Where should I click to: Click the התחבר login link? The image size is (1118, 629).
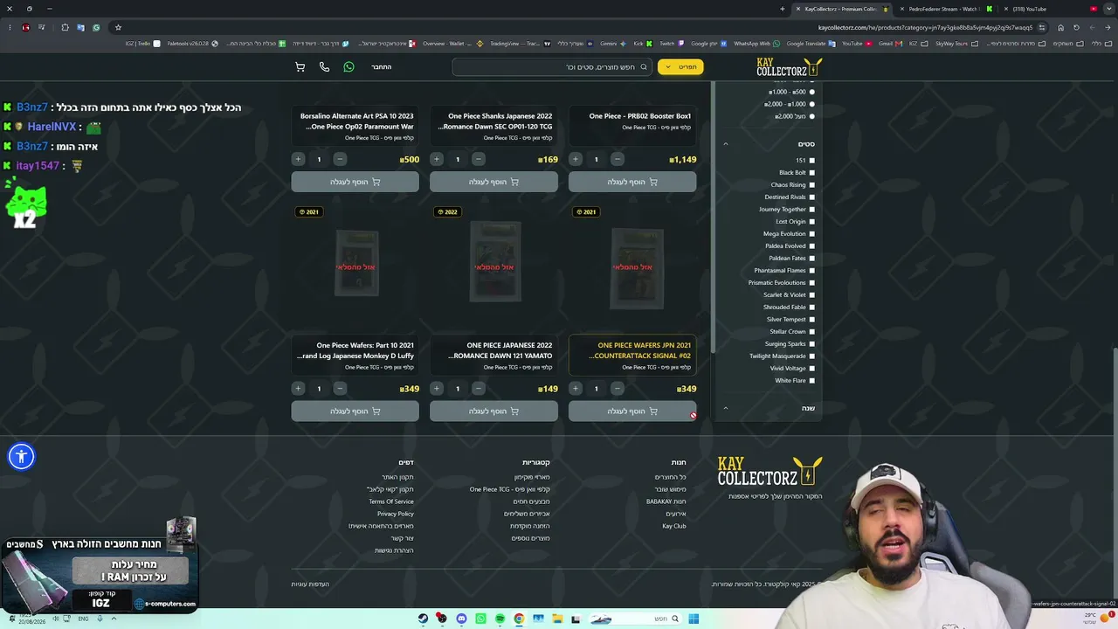[381, 67]
